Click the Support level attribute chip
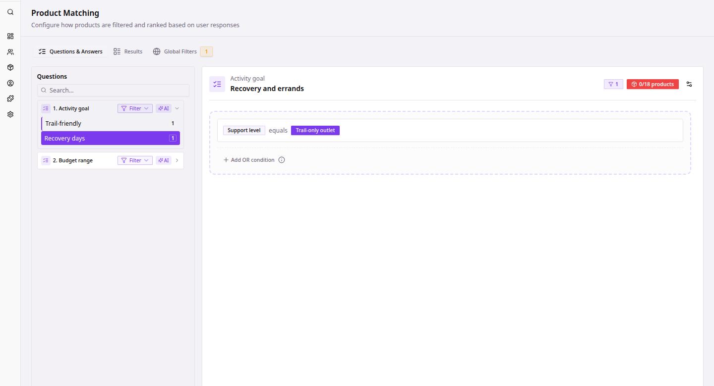 244,130
